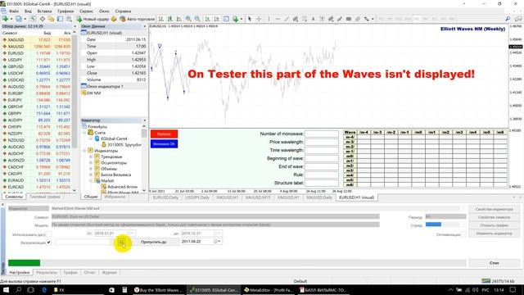Open the Profiles toolbar icon
Screen dimensions: 524x295
coord(19,19)
